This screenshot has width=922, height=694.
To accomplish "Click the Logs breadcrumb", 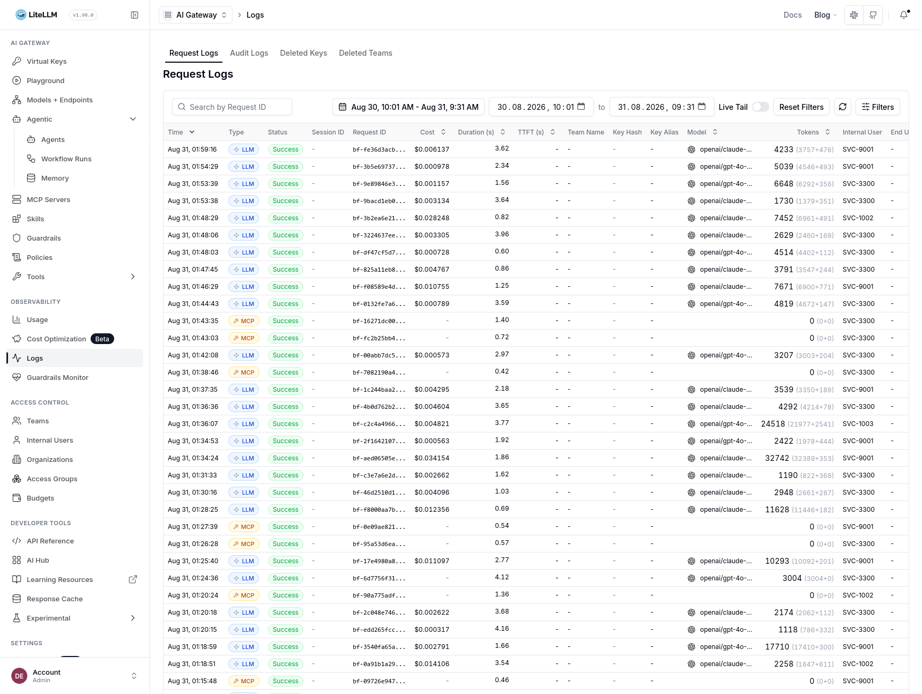I will point(255,15).
